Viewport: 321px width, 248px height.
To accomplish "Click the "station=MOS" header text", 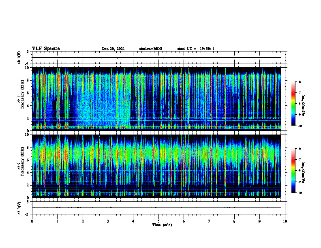I will (x=151, y=49).
